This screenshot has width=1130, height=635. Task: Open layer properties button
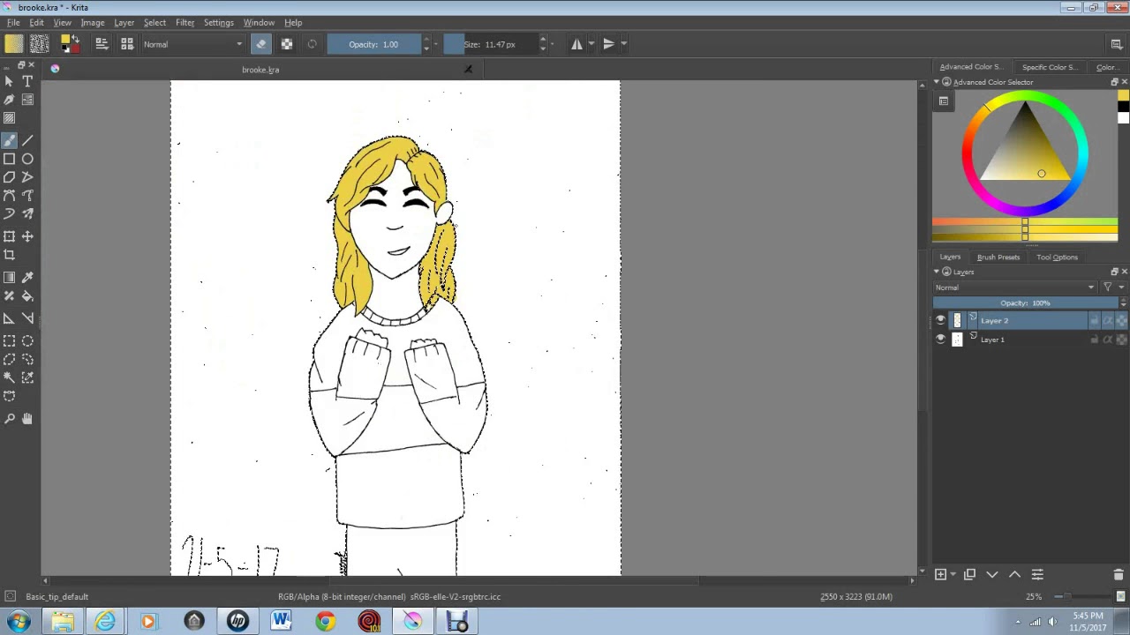click(1037, 575)
